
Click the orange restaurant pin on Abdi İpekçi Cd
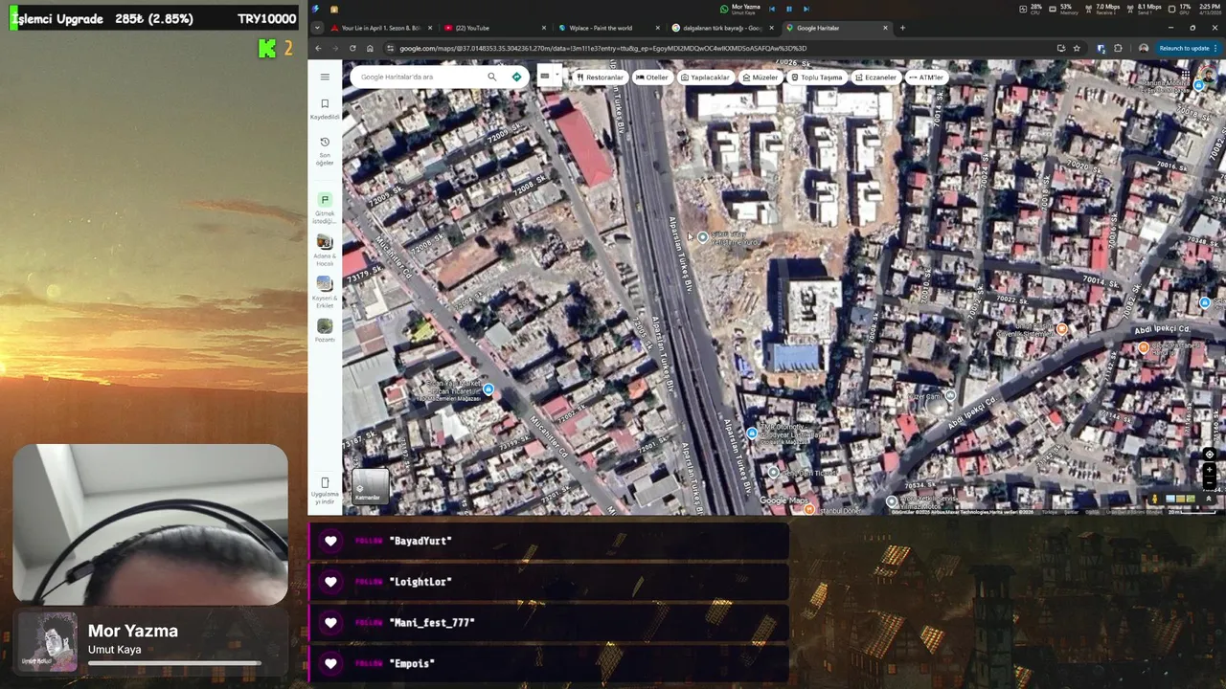pos(1144,348)
